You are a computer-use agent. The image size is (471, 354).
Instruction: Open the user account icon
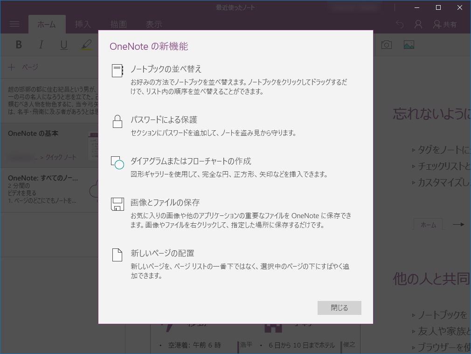tap(418, 24)
